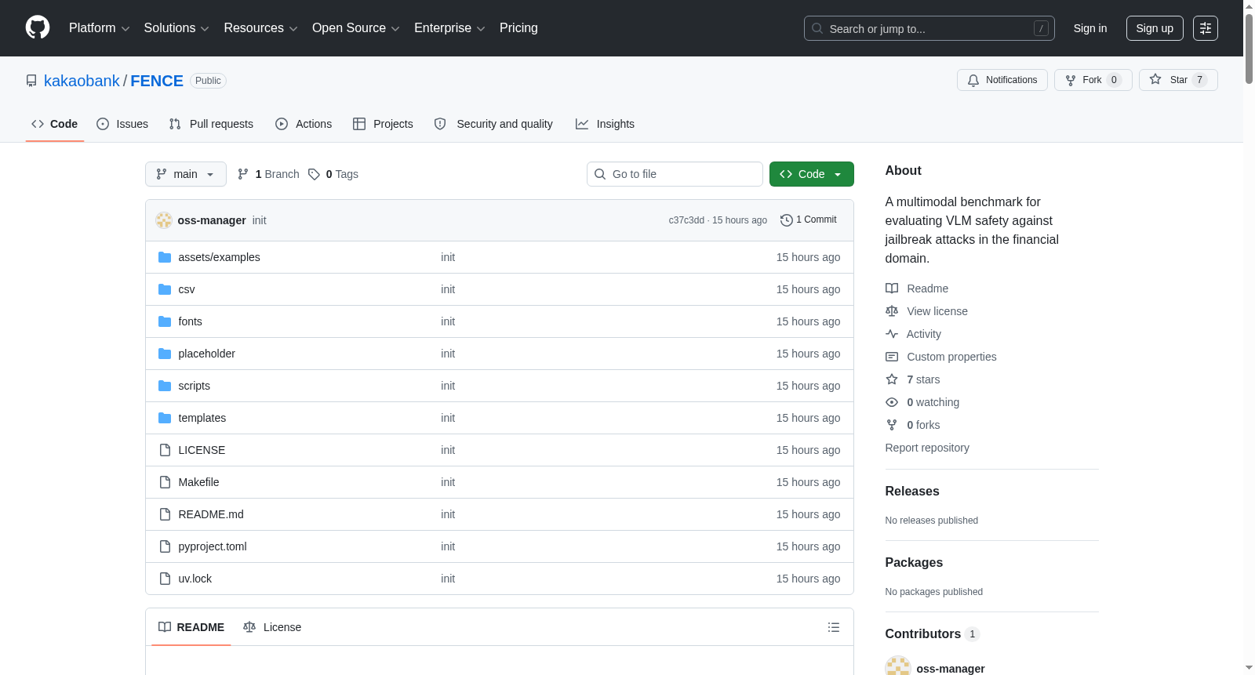View the 1 Branch link
Image resolution: width=1255 pixels, height=675 pixels.
[x=268, y=174]
